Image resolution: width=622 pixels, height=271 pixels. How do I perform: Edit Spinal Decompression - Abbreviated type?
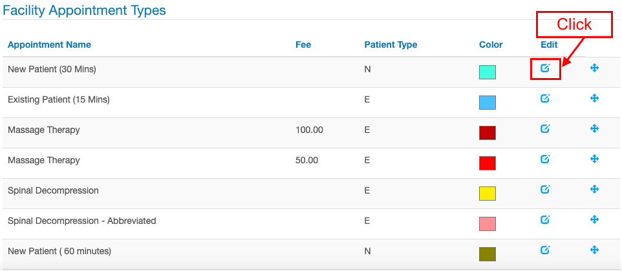click(545, 219)
